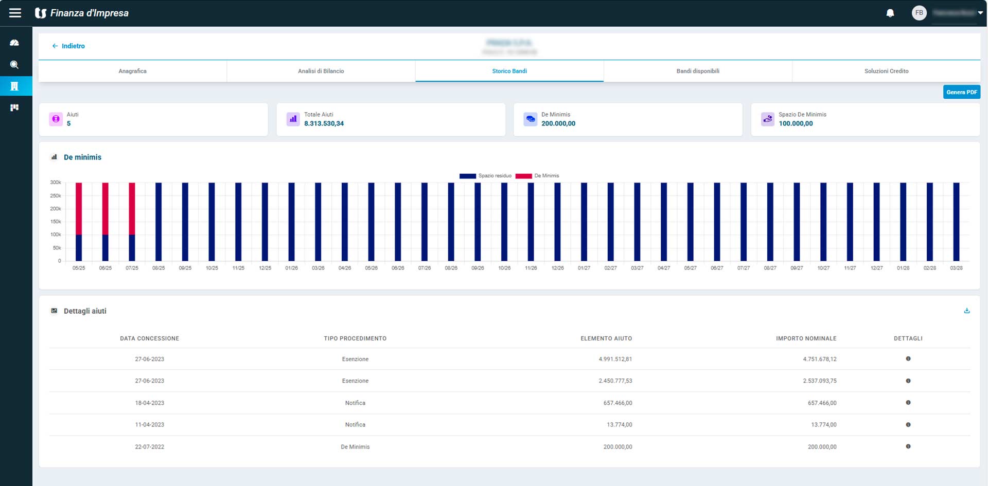Click the Totale Aiuti chart icon
The width and height of the screenshot is (988, 486).
click(x=293, y=119)
